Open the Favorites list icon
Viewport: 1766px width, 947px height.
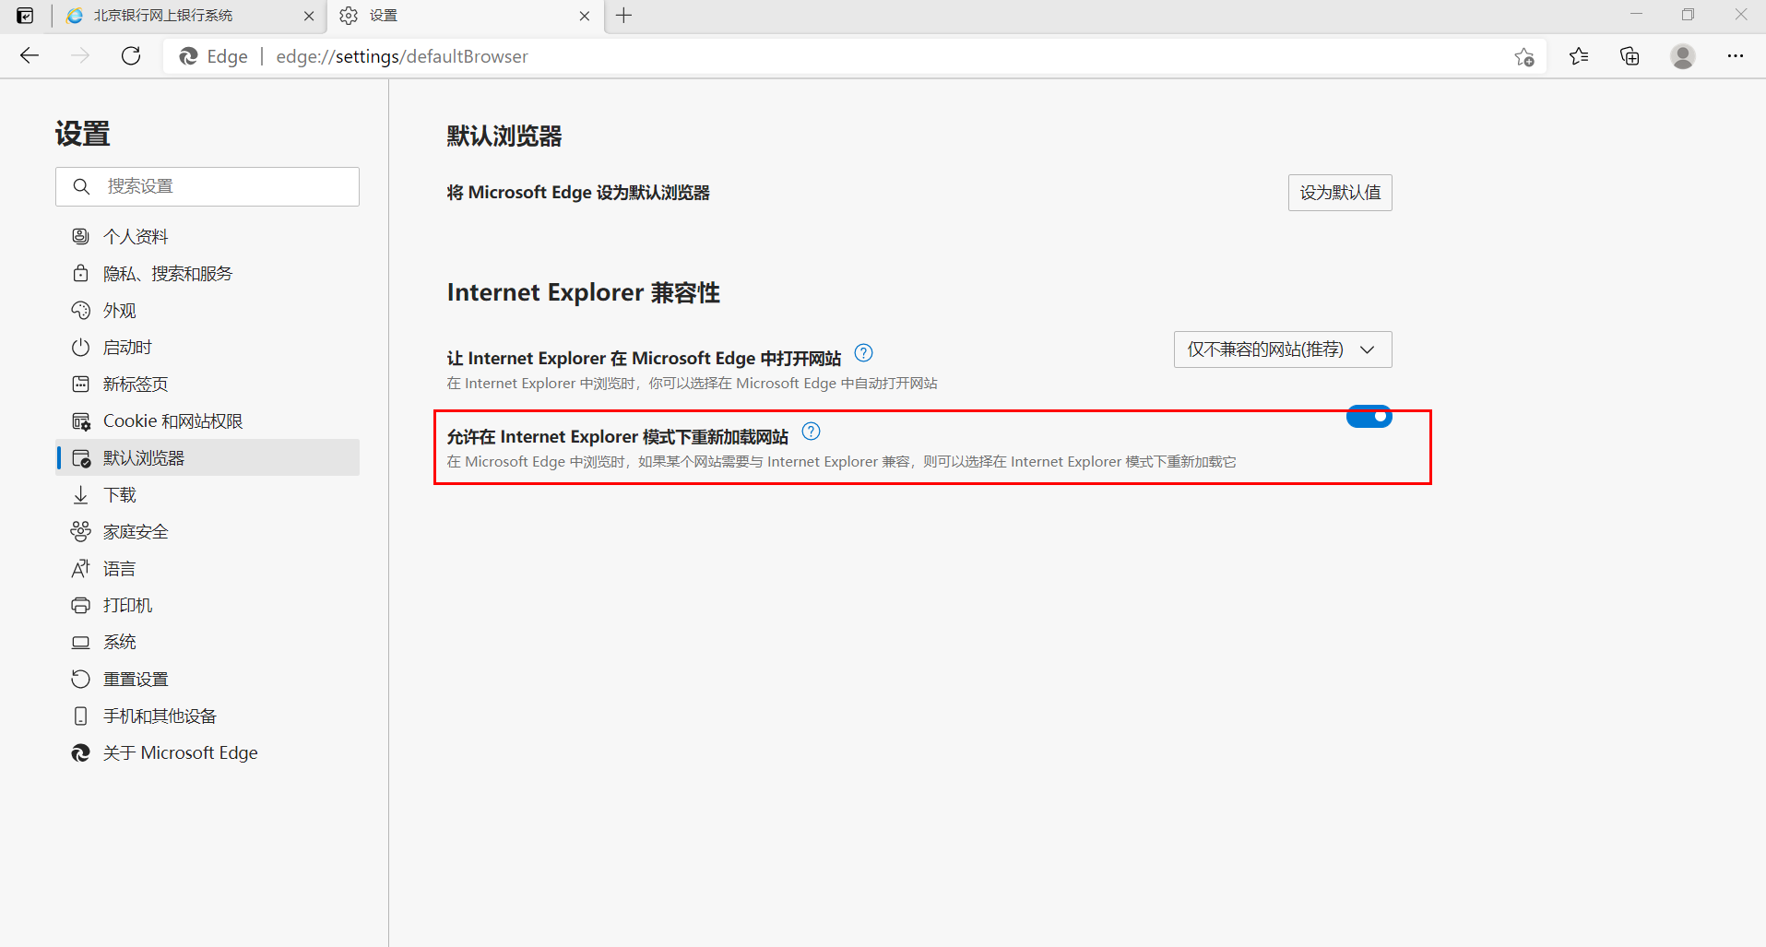click(1579, 56)
